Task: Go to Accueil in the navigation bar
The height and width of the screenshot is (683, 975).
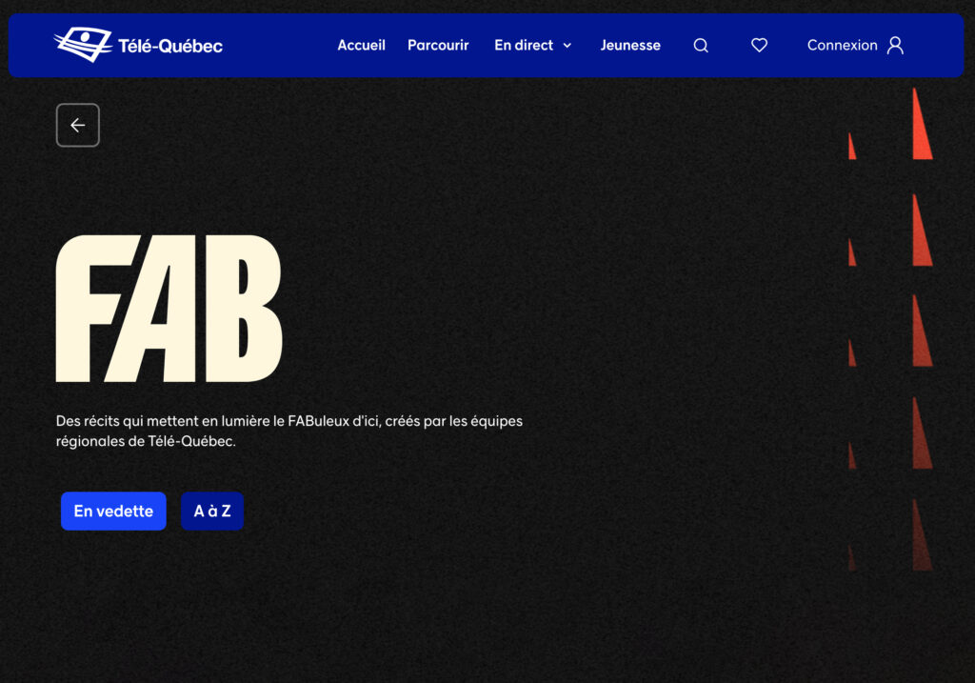Action: click(361, 46)
